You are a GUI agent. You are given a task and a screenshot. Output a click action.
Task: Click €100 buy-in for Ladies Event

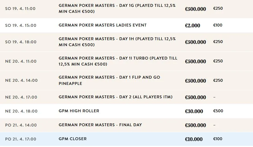coord(218,25)
